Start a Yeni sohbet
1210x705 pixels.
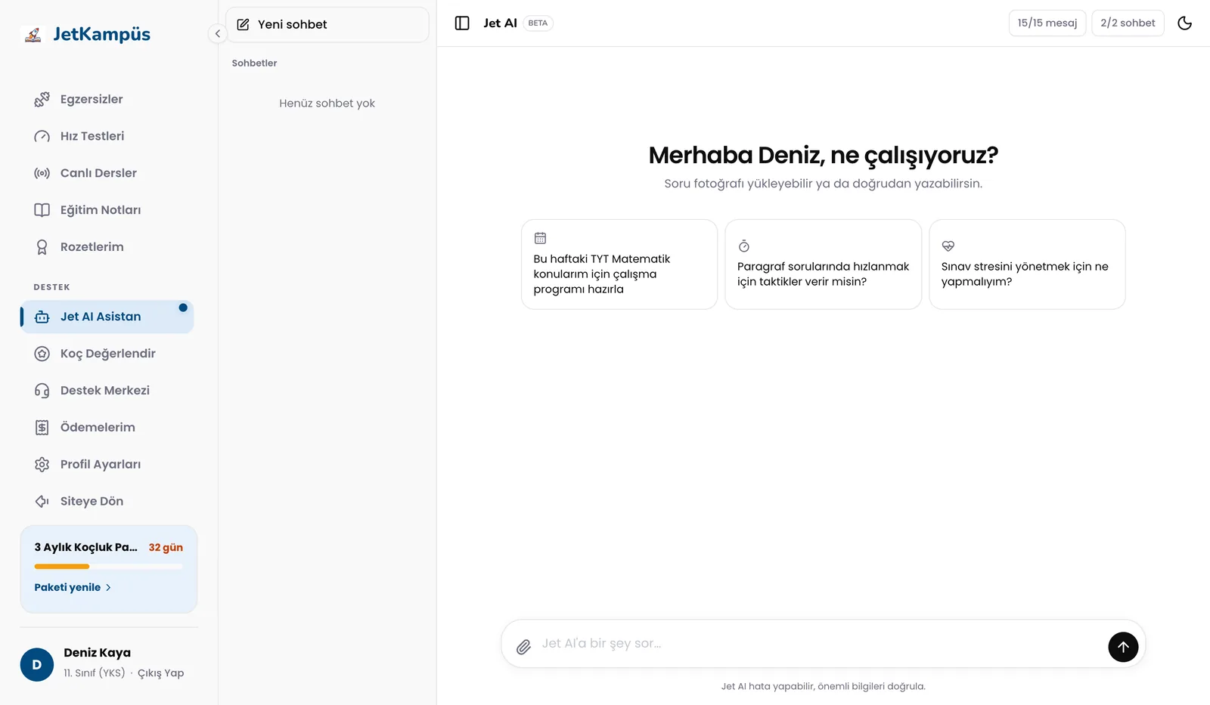pyautogui.click(x=327, y=25)
